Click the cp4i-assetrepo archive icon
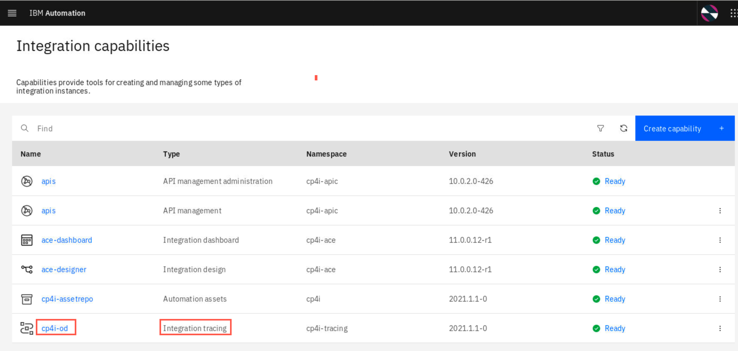Viewport: 738px width, 351px height. coord(27,299)
